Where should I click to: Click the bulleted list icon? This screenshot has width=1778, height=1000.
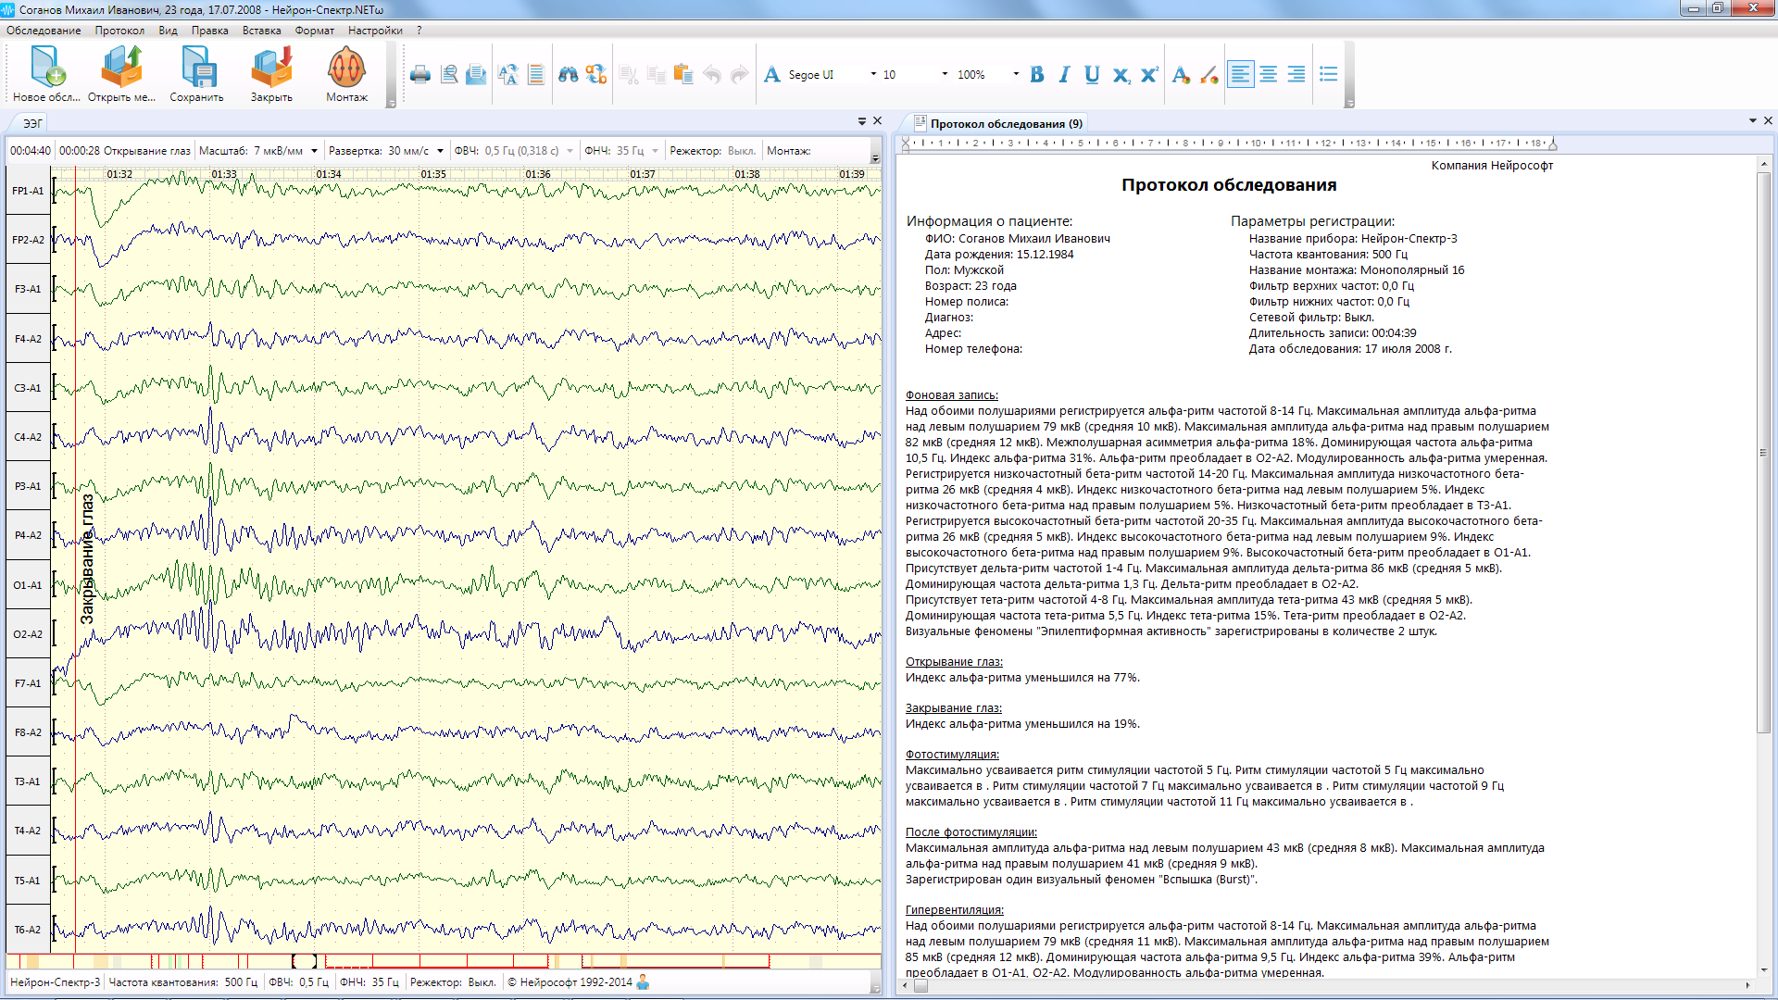pyautogui.click(x=1329, y=75)
